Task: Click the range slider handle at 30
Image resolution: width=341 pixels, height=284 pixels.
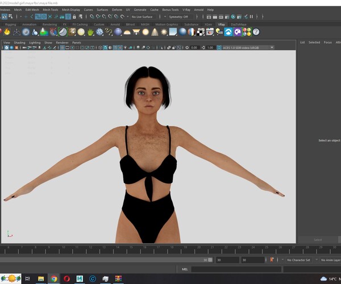Action: click(x=210, y=260)
